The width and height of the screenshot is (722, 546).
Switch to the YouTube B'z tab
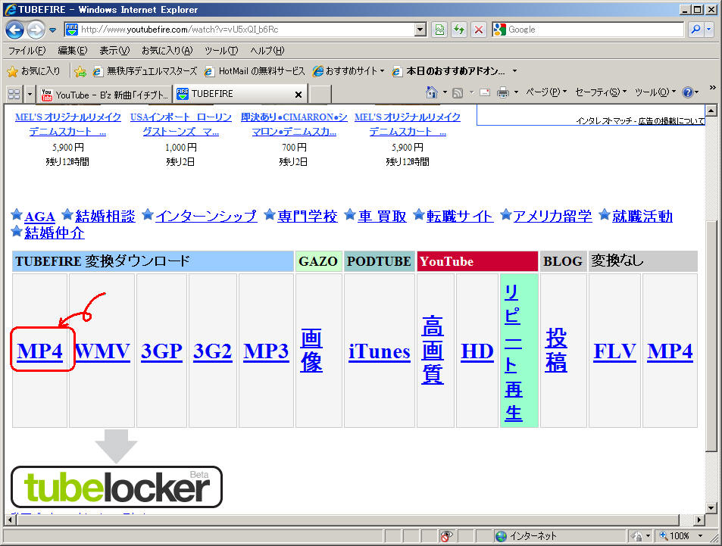tap(105, 94)
